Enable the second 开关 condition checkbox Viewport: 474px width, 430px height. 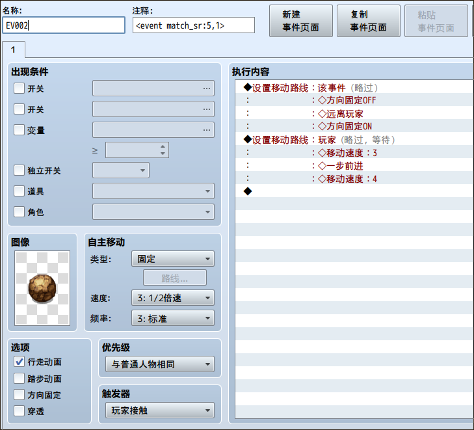coord(19,109)
